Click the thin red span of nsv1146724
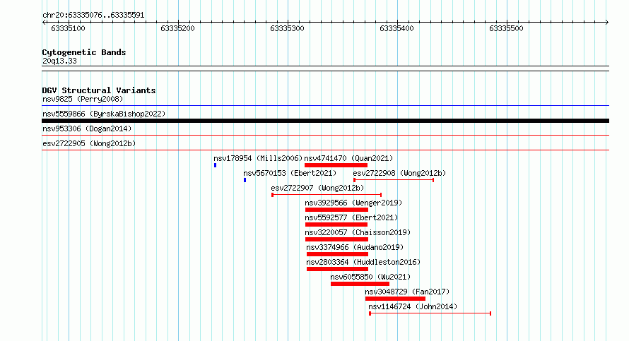The image size is (629, 341). (430, 313)
